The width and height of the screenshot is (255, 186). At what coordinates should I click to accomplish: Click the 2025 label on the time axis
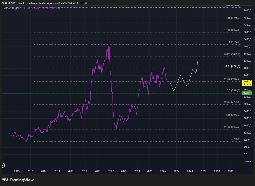(150, 171)
